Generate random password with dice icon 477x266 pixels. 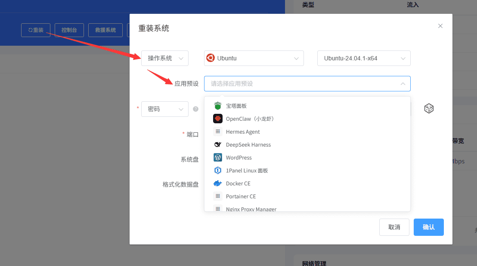429,109
